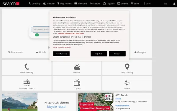Click the Cinema icon in navbar

pyautogui.click(x=119, y=3)
